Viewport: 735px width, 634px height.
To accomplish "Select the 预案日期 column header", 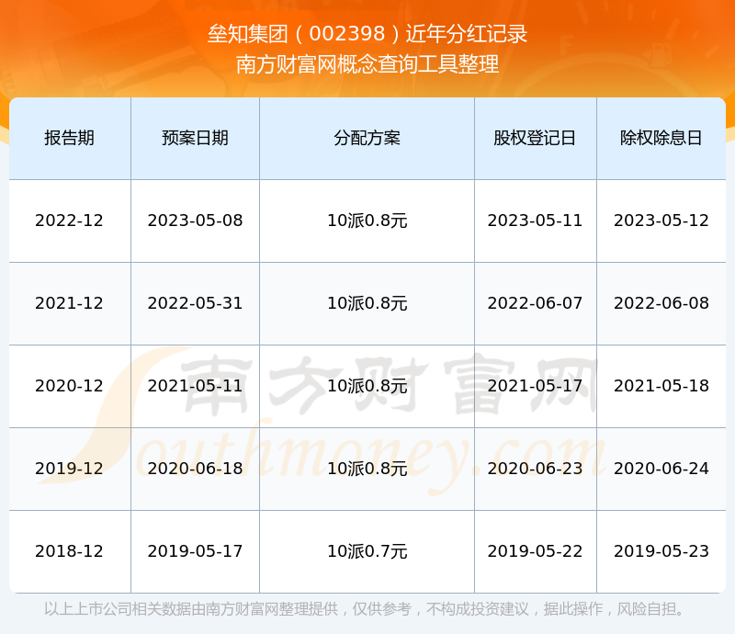I will [195, 138].
